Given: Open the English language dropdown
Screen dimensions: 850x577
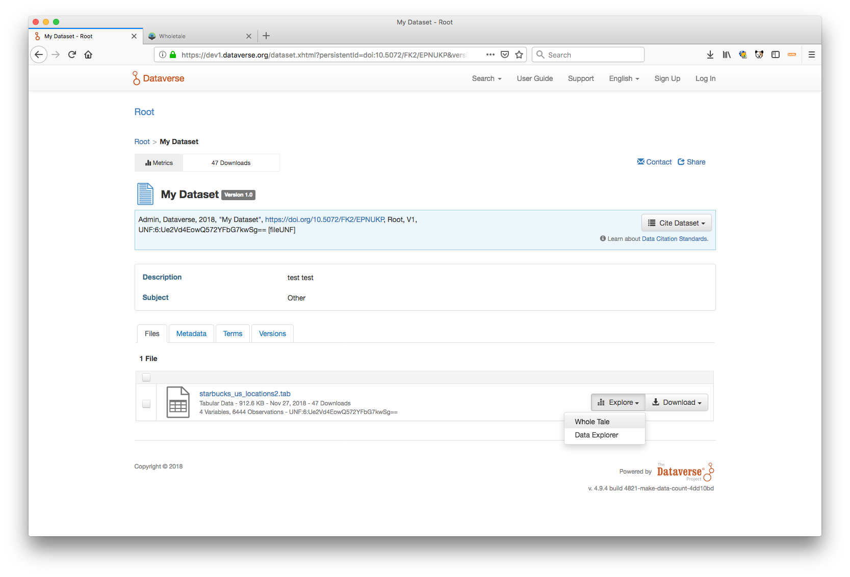Looking at the screenshot, I should tap(624, 78).
